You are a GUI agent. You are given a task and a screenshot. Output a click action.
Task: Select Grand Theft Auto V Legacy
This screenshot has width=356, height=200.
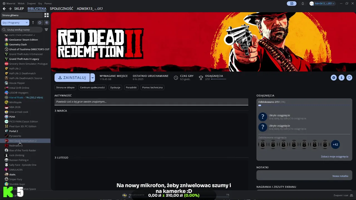click(25, 59)
